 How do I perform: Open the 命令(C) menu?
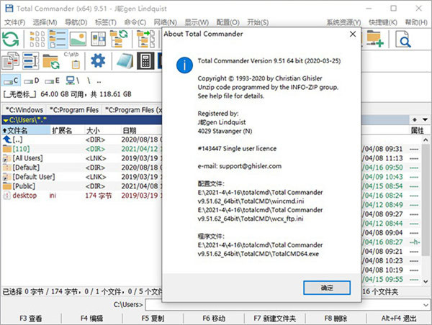click(135, 22)
